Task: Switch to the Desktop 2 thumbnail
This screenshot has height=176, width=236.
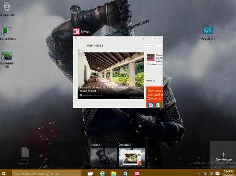Action: tap(132, 158)
